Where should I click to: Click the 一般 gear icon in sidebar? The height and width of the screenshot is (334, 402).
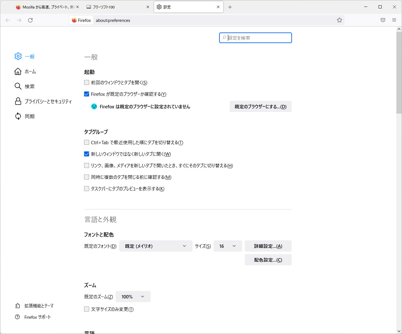pyautogui.click(x=18, y=56)
